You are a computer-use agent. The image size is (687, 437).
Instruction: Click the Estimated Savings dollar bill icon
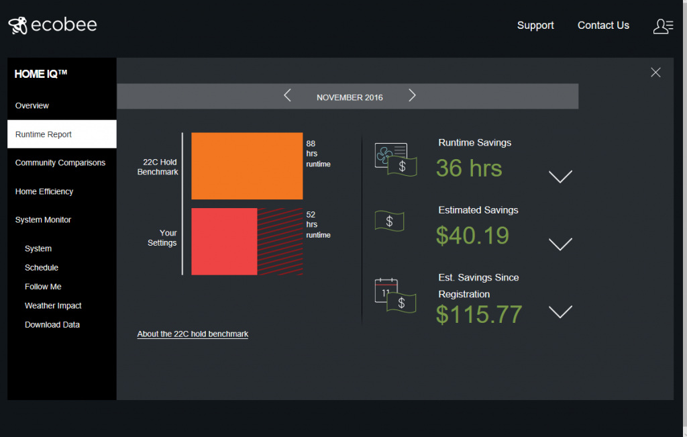pos(389,221)
